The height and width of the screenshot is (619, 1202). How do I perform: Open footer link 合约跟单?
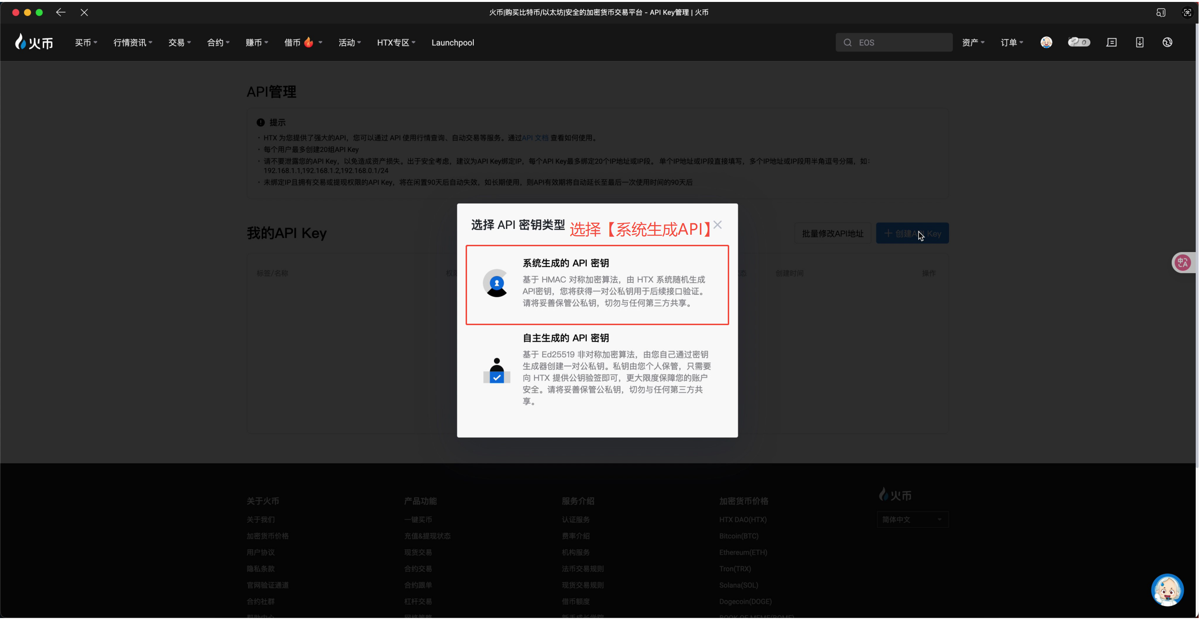click(x=418, y=585)
